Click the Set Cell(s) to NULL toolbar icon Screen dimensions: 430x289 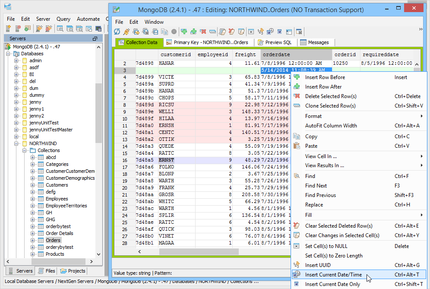pyautogui.click(x=251, y=32)
